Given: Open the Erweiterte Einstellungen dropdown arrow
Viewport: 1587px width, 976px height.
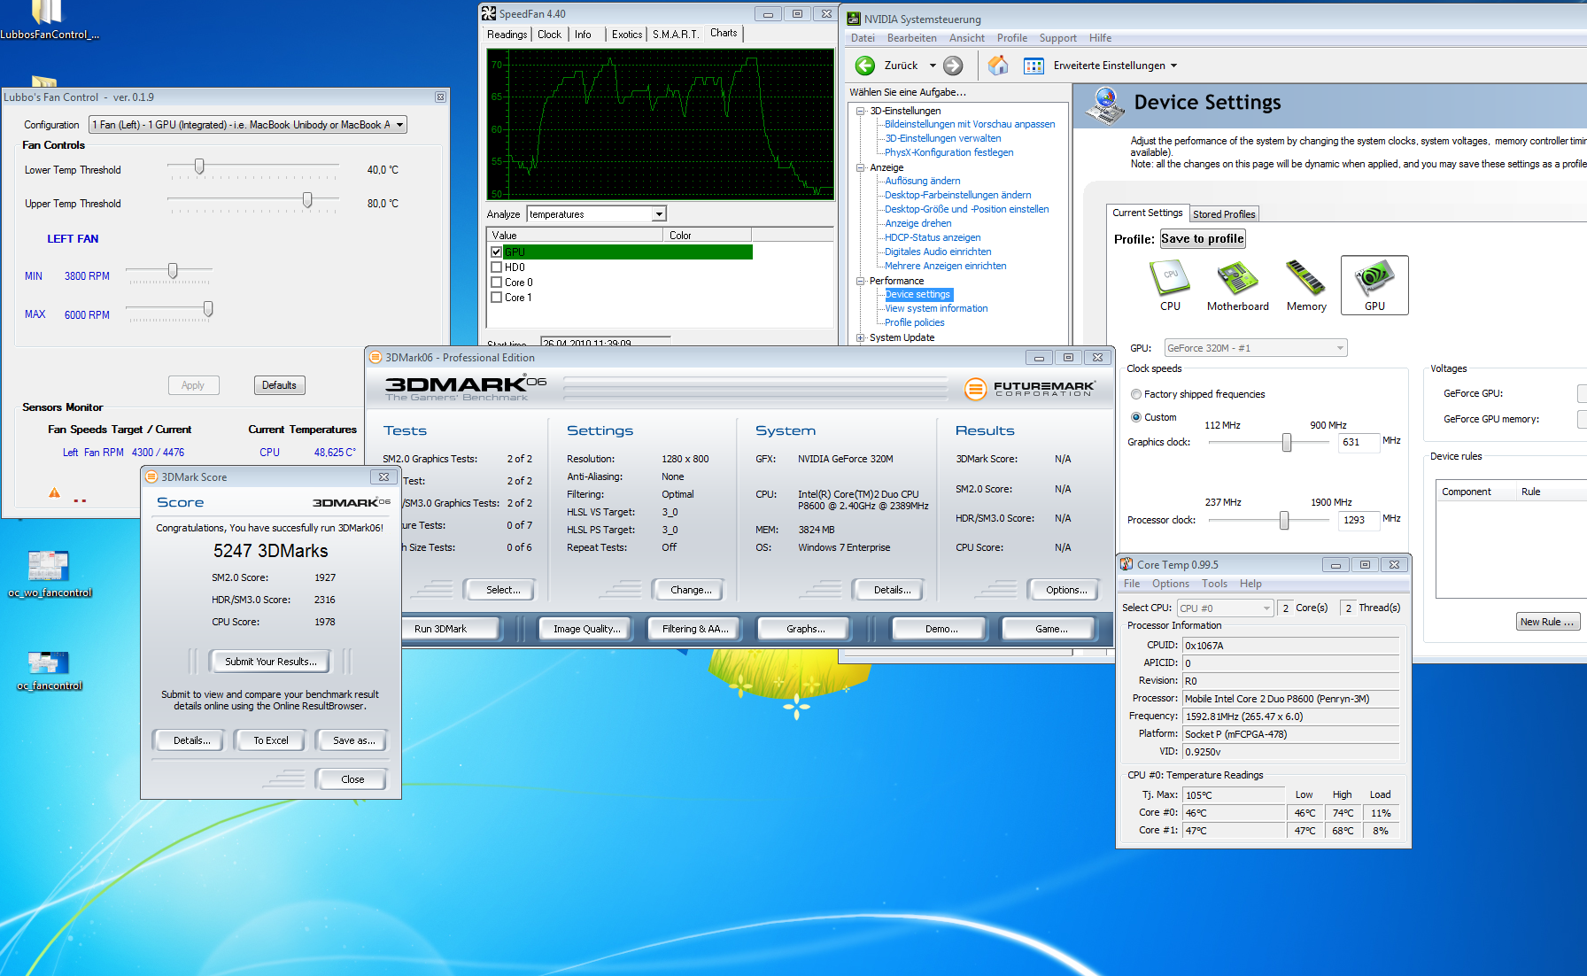Looking at the screenshot, I should (x=1174, y=66).
